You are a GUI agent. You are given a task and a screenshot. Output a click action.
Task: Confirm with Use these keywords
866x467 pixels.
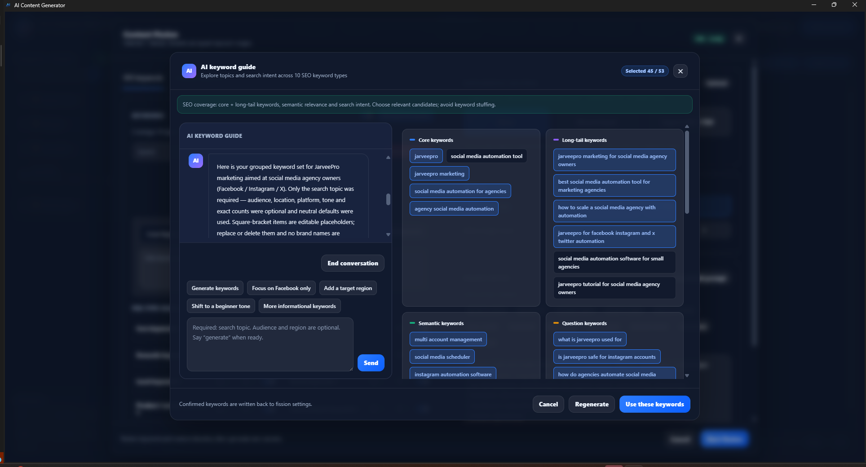(x=654, y=404)
